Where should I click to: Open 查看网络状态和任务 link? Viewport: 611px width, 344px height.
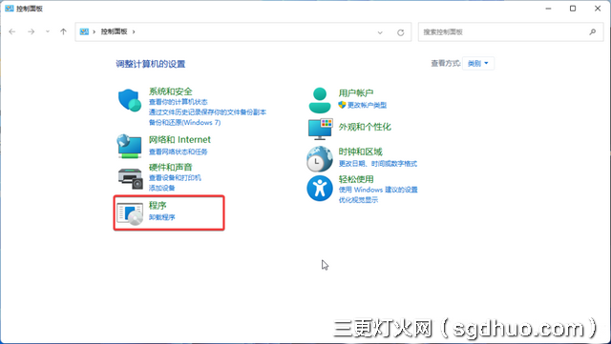click(x=179, y=152)
